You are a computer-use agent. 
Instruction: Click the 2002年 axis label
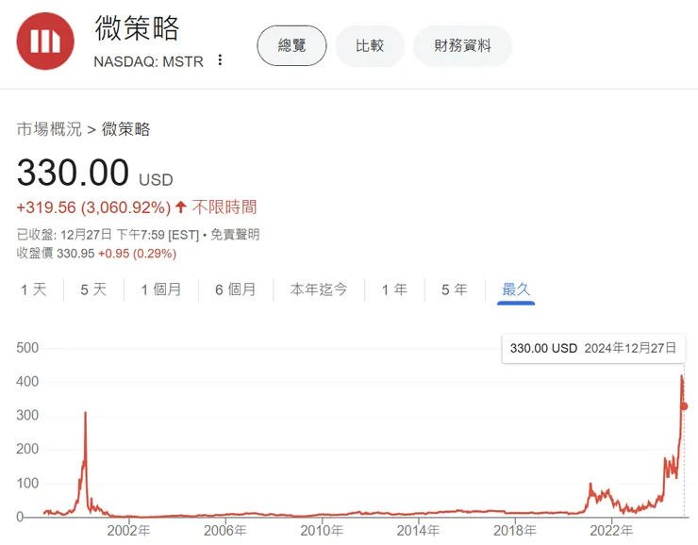(x=128, y=530)
